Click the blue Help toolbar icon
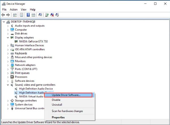Screen dimensions: 170x125 (28, 15)
